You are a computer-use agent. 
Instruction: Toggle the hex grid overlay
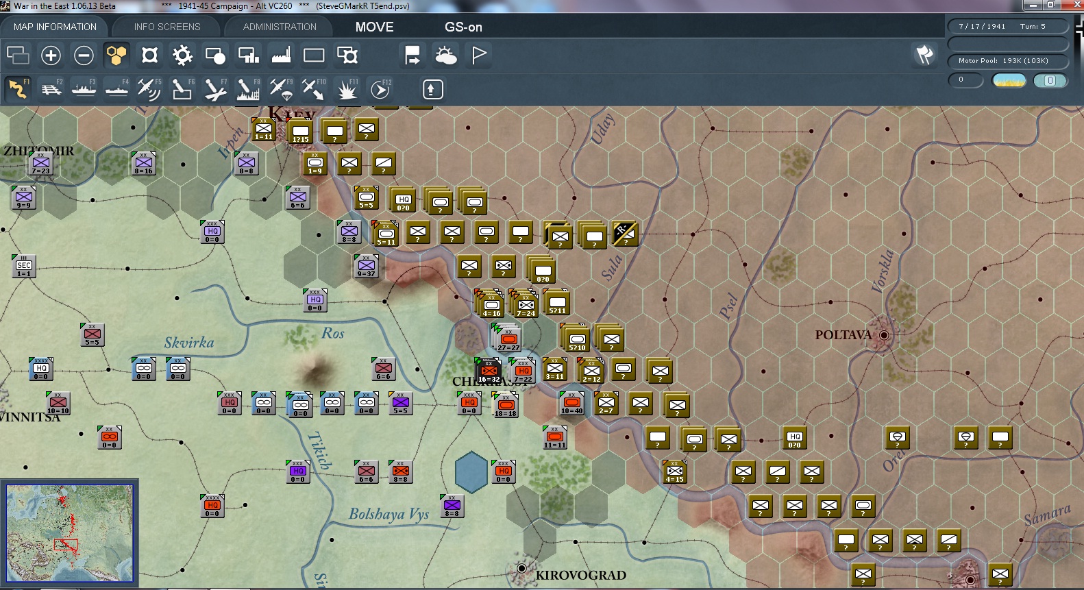[116, 55]
